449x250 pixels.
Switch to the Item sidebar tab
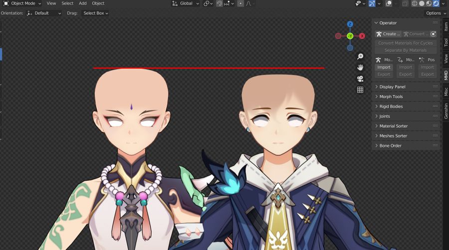coord(446,27)
